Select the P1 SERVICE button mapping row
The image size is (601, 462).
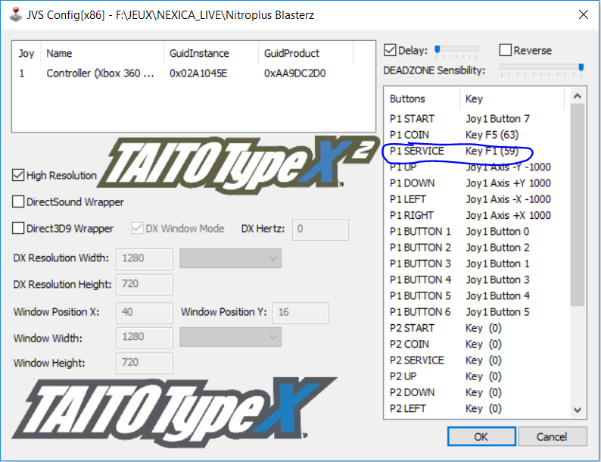[453, 151]
